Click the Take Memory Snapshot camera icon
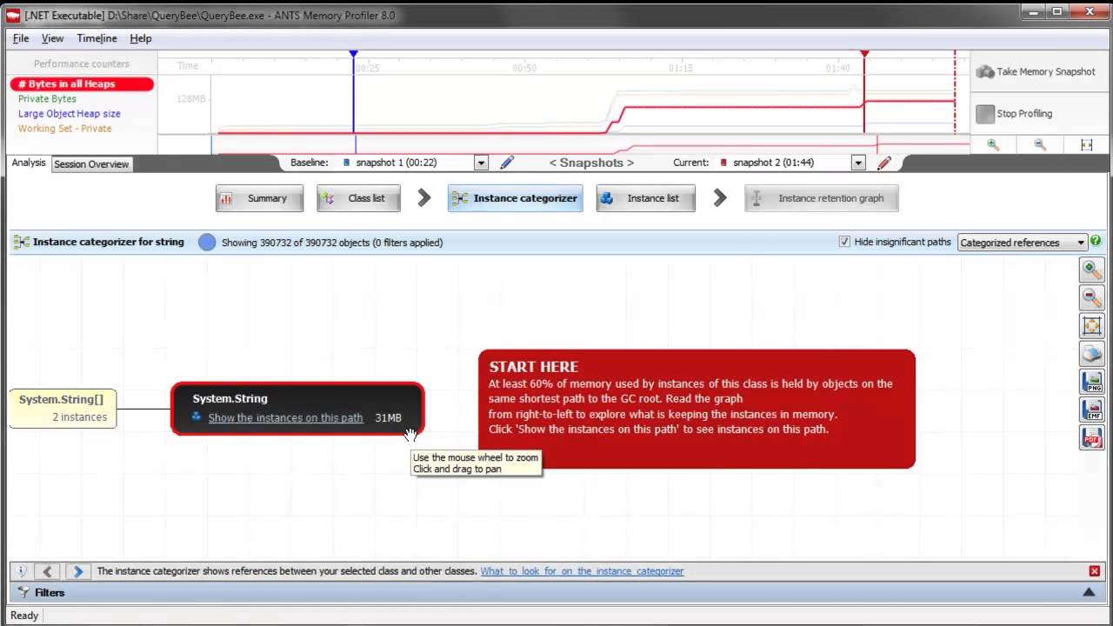 point(985,72)
